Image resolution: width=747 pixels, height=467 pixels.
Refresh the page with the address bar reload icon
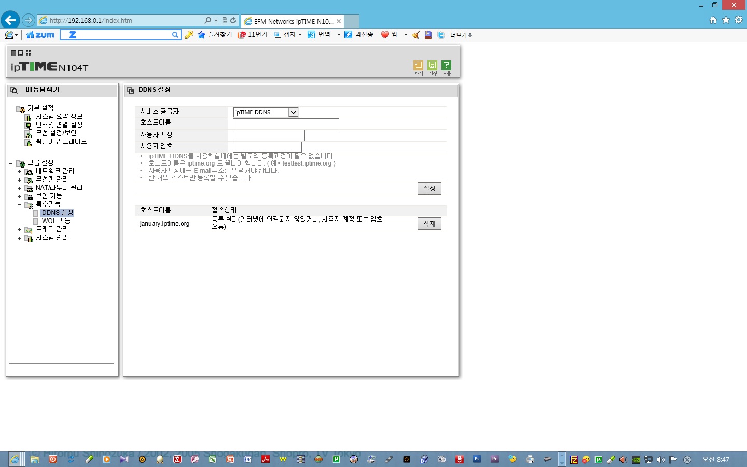(233, 21)
